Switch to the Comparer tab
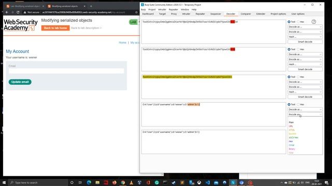The width and height of the screenshot is (332, 186). click(245, 14)
